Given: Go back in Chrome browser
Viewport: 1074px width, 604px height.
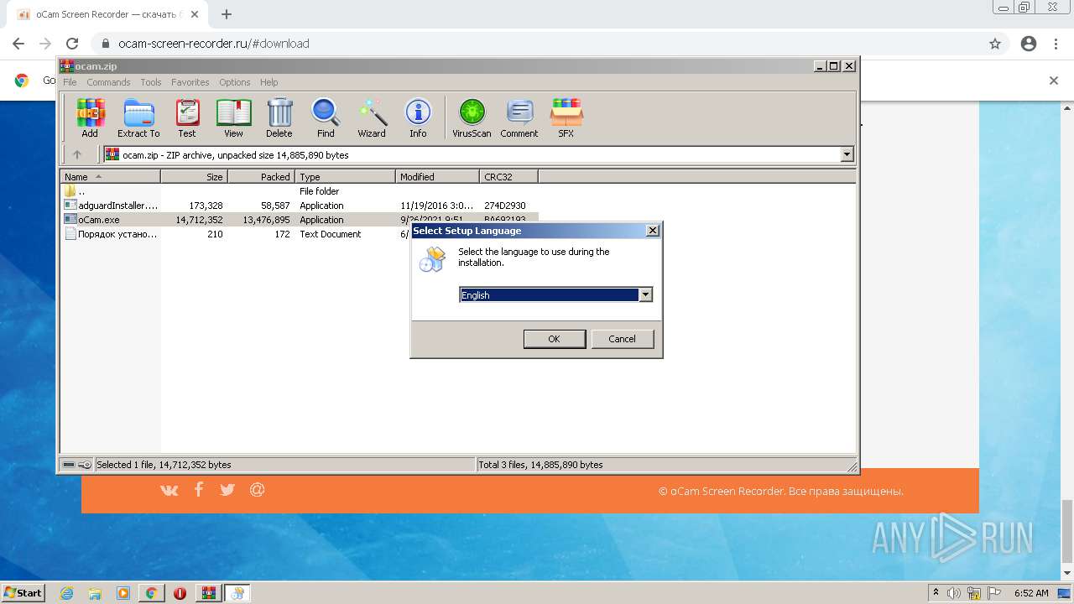Looking at the screenshot, I should point(18,44).
